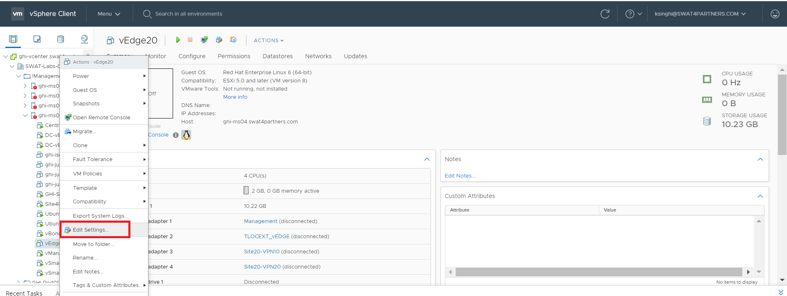Screen dimensions: 787x296
Task: Select Edit Settings in the context menu
Action: point(91,230)
